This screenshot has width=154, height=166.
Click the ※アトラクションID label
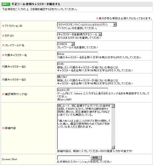[12, 26]
